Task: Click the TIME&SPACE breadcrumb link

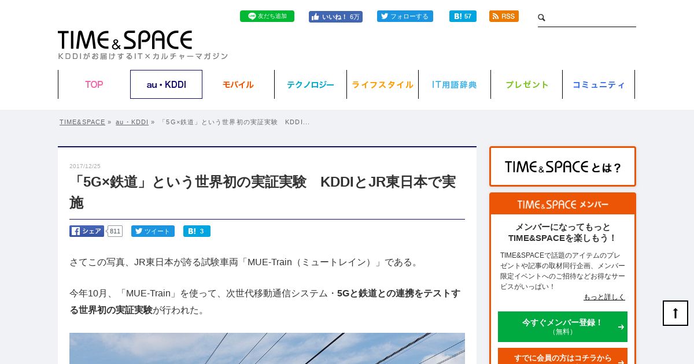Action: tap(82, 122)
